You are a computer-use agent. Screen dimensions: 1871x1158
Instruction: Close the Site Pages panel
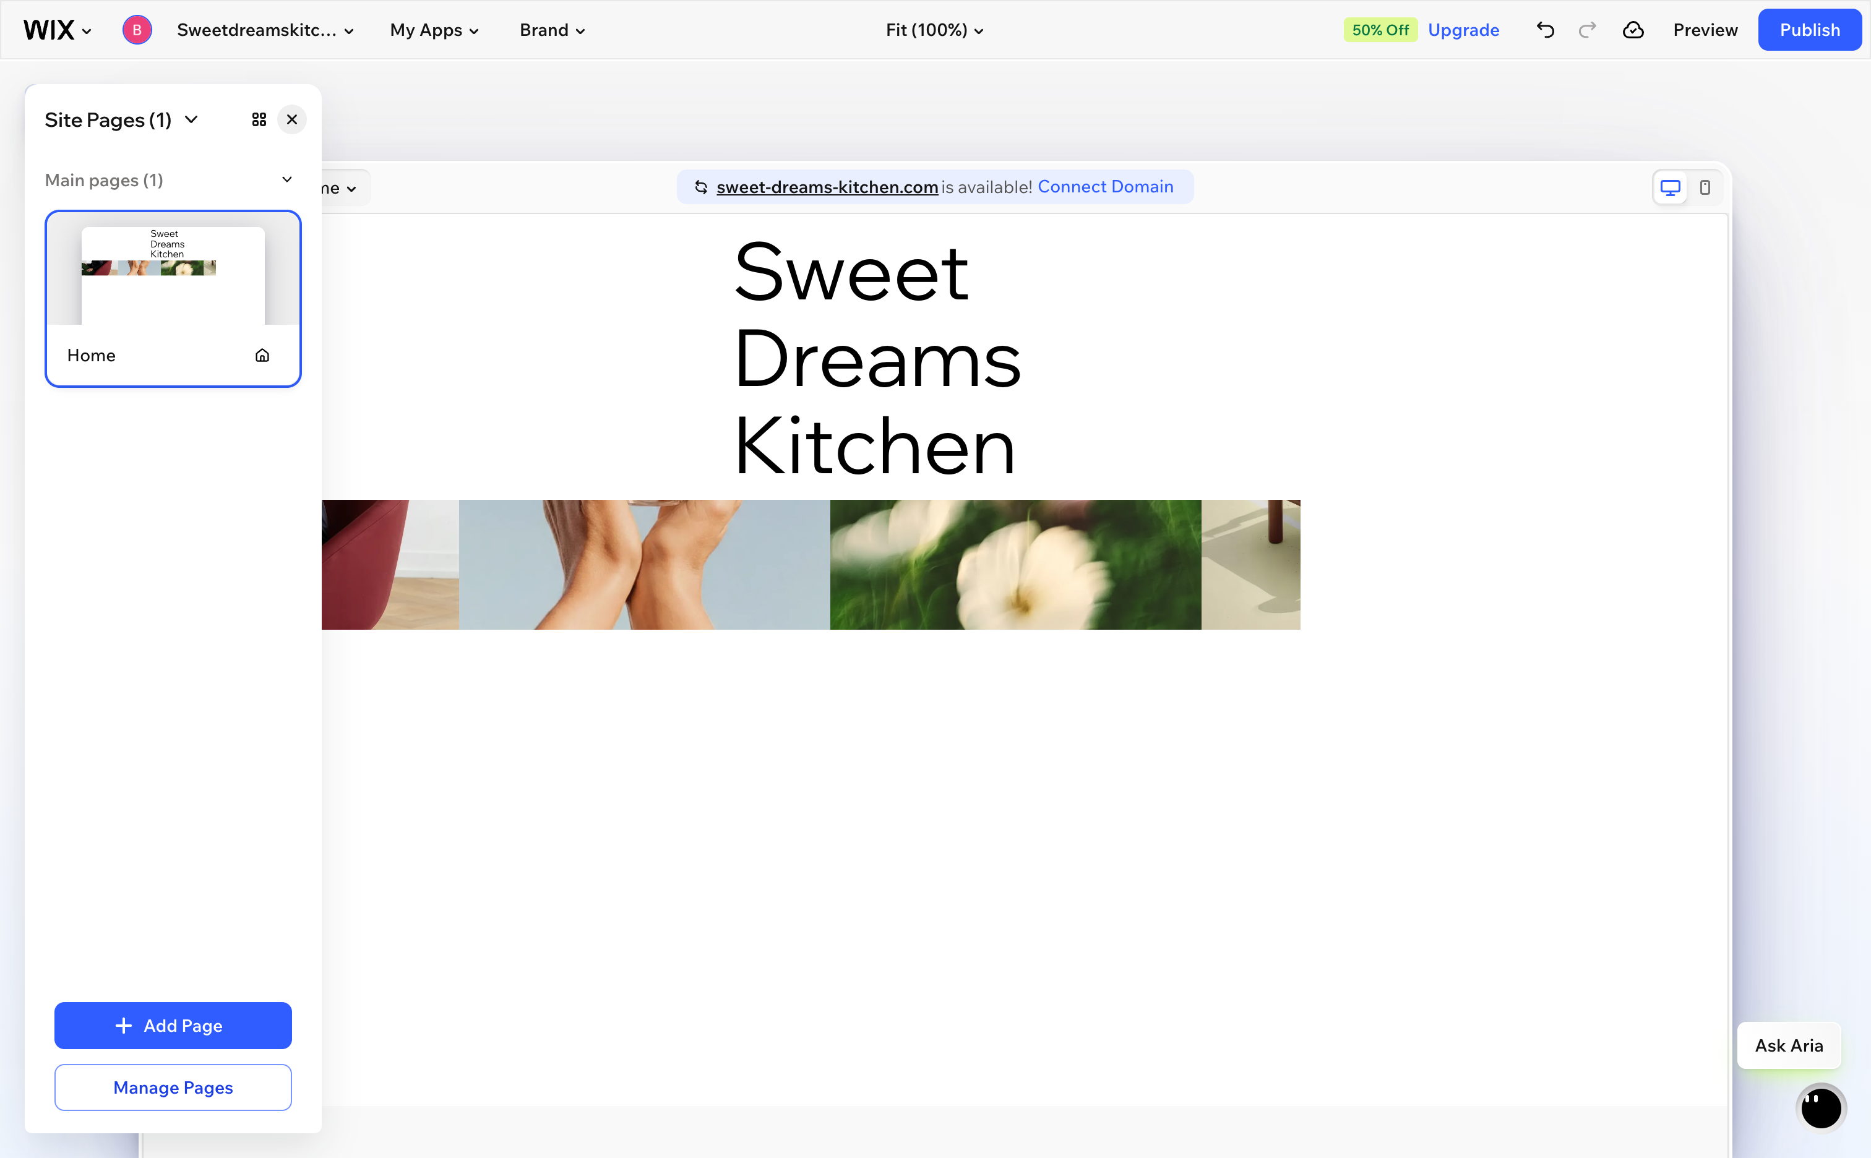coord(292,120)
